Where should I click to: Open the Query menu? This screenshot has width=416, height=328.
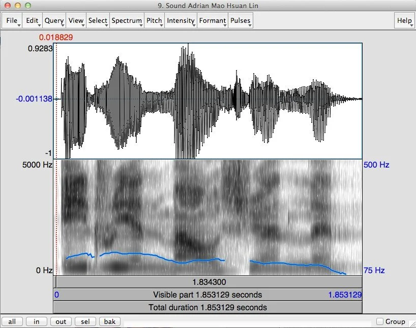tap(53, 21)
